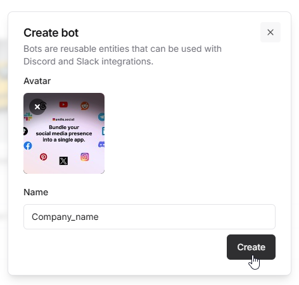The height and width of the screenshot is (285, 299).
Task: Click the Create bot dialog title
Action: [x=51, y=33]
